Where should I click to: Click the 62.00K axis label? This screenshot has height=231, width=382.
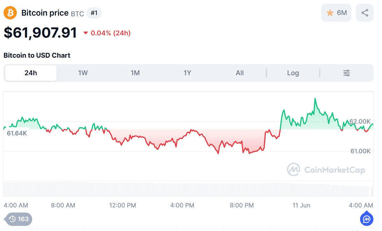360,121
